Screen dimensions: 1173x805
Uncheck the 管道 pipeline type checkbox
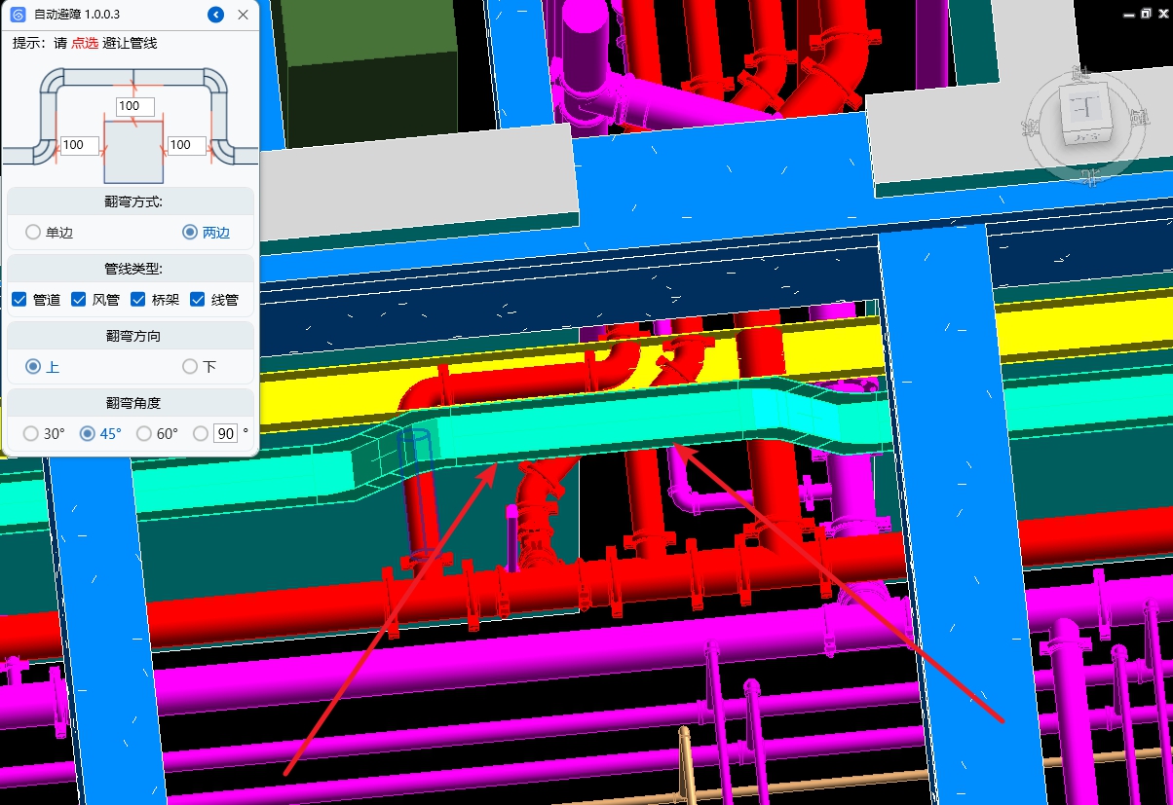pos(19,300)
